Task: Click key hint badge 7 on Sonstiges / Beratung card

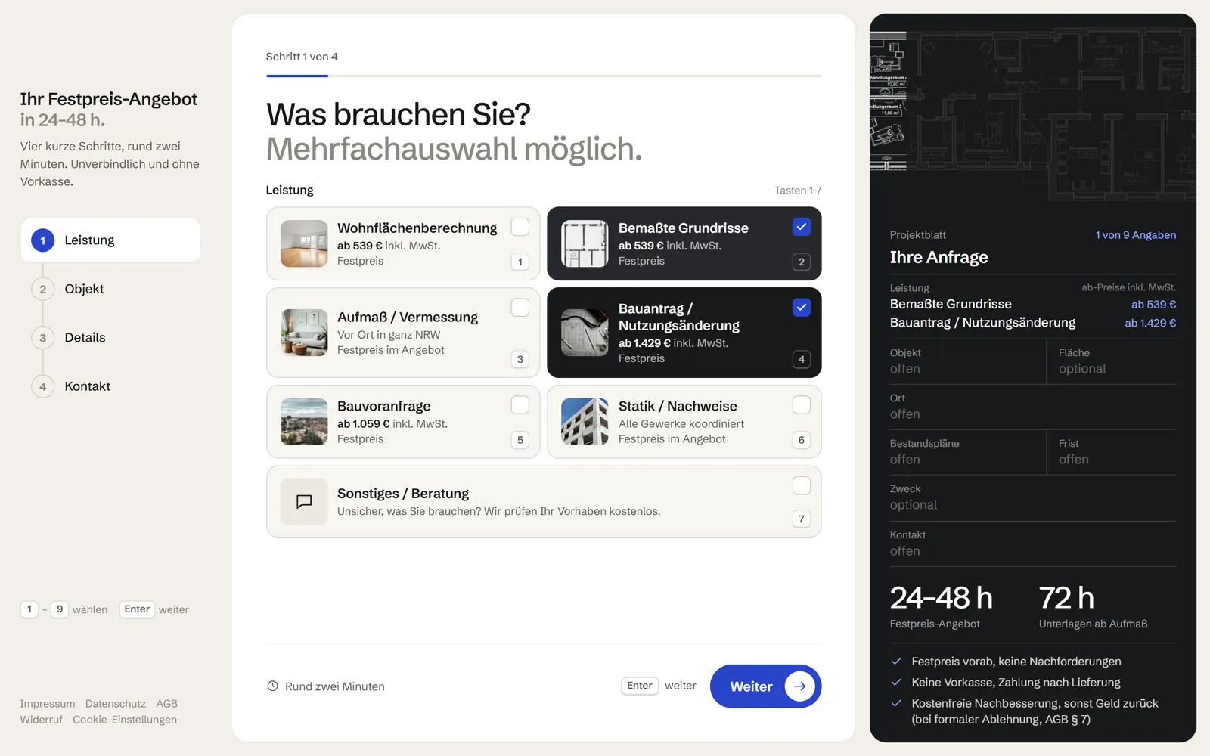Action: coord(802,519)
